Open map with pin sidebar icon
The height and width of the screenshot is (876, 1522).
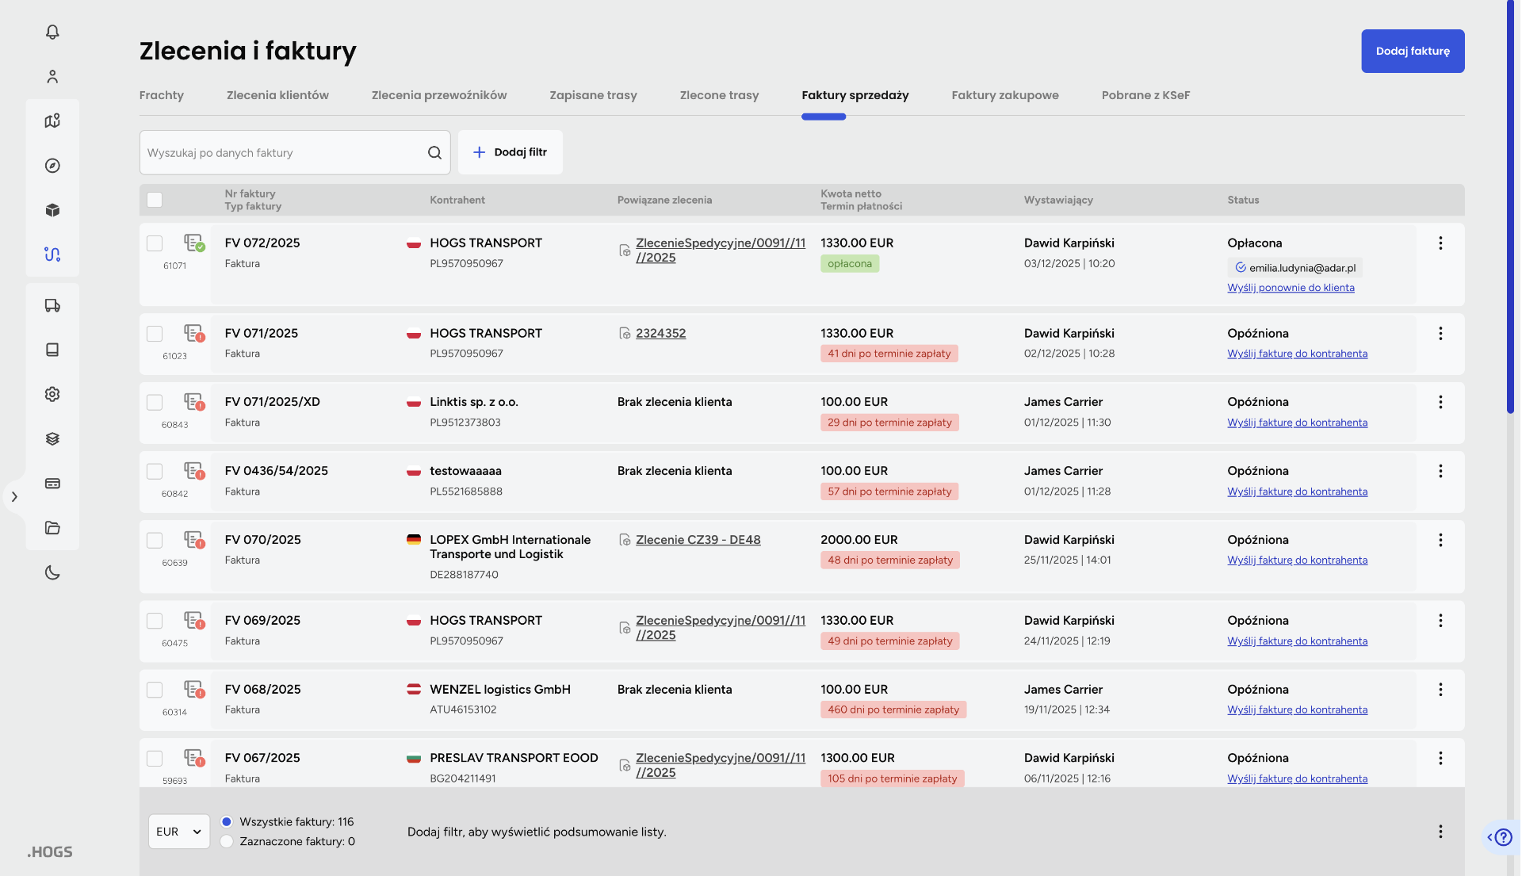tap(52, 121)
